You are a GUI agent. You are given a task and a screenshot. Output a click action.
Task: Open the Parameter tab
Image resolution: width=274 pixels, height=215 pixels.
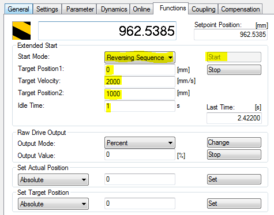click(80, 9)
